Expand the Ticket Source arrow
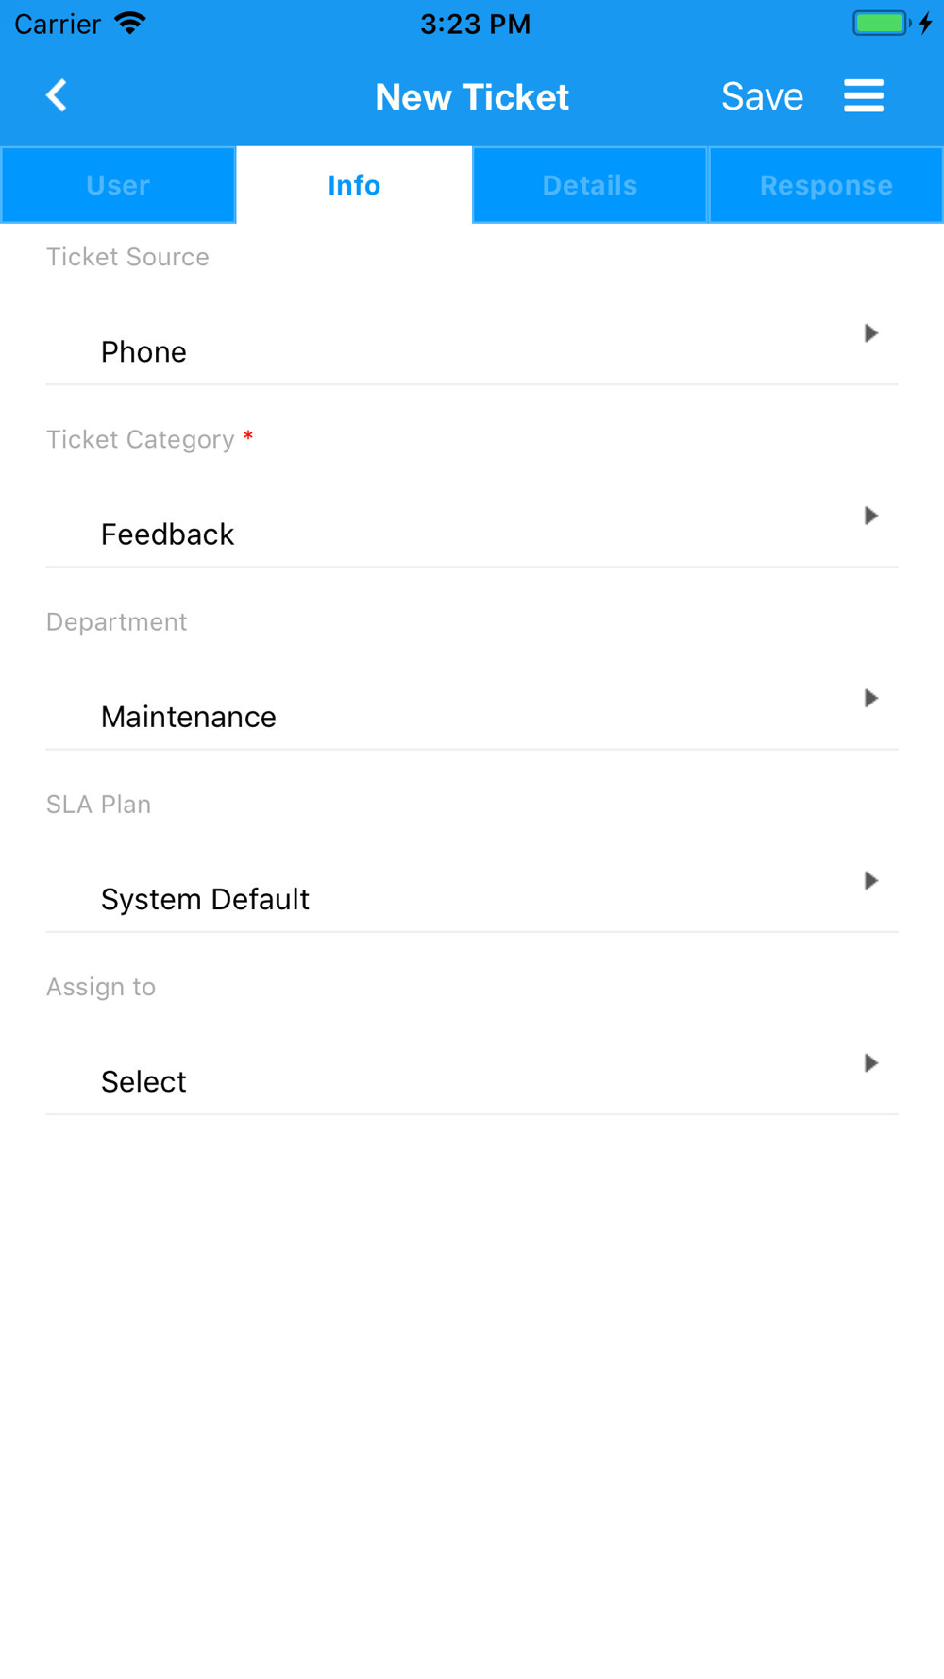 870,333
